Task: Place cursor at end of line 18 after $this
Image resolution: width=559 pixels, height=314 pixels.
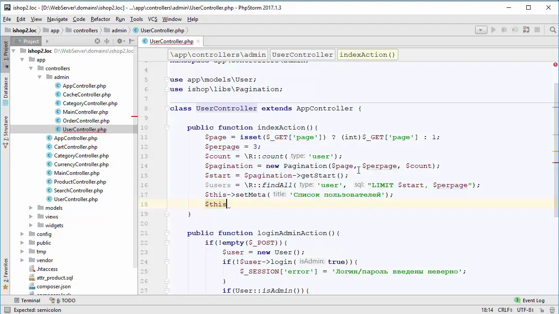Action: click(227, 205)
